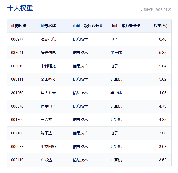This screenshot has width=178, height=173.
Task: Select security code 002410
Action: click(x=17, y=160)
